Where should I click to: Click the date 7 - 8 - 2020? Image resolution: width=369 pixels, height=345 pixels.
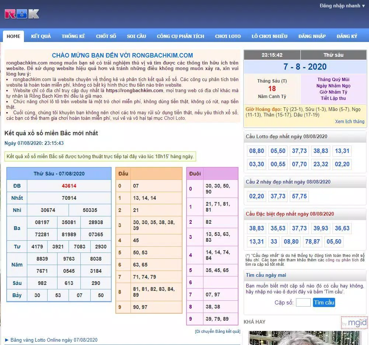click(x=305, y=67)
